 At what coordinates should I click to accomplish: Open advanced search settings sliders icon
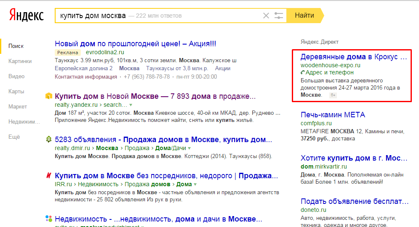[279, 16]
